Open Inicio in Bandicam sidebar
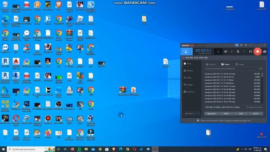270x152 pixels. click(187, 64)
